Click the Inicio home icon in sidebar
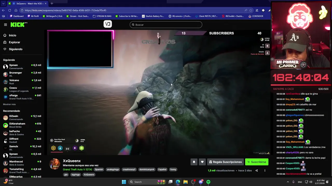The width and height of the screenshot is (332, 186). (x=5, y=35)
